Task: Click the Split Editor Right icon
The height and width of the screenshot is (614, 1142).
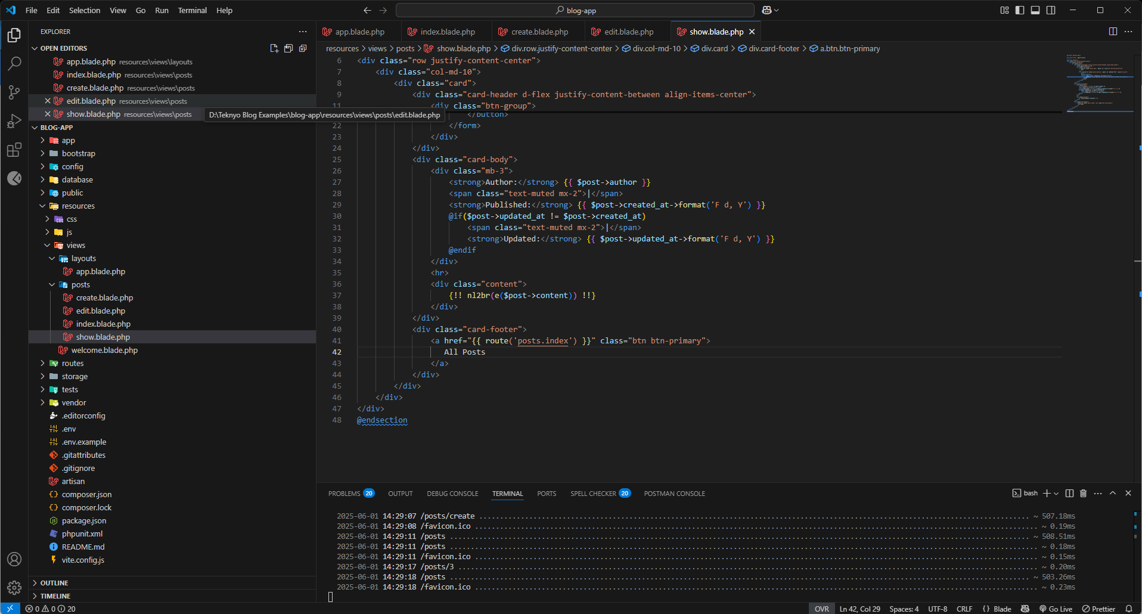Action: point(1113,32)
